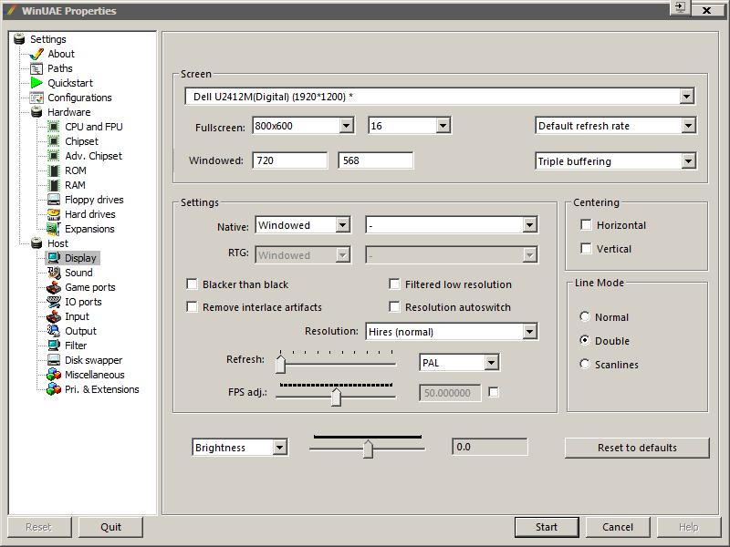Open the Miscellaneous settings label

95,375
